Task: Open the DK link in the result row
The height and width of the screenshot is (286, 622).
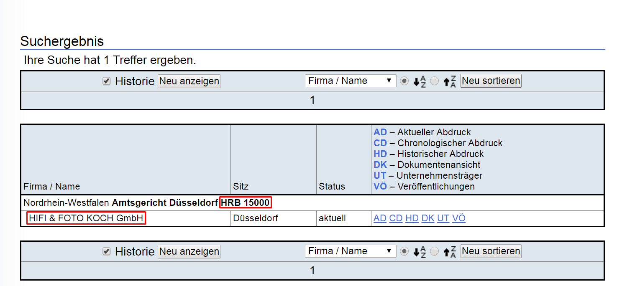Action: (428, 218)
